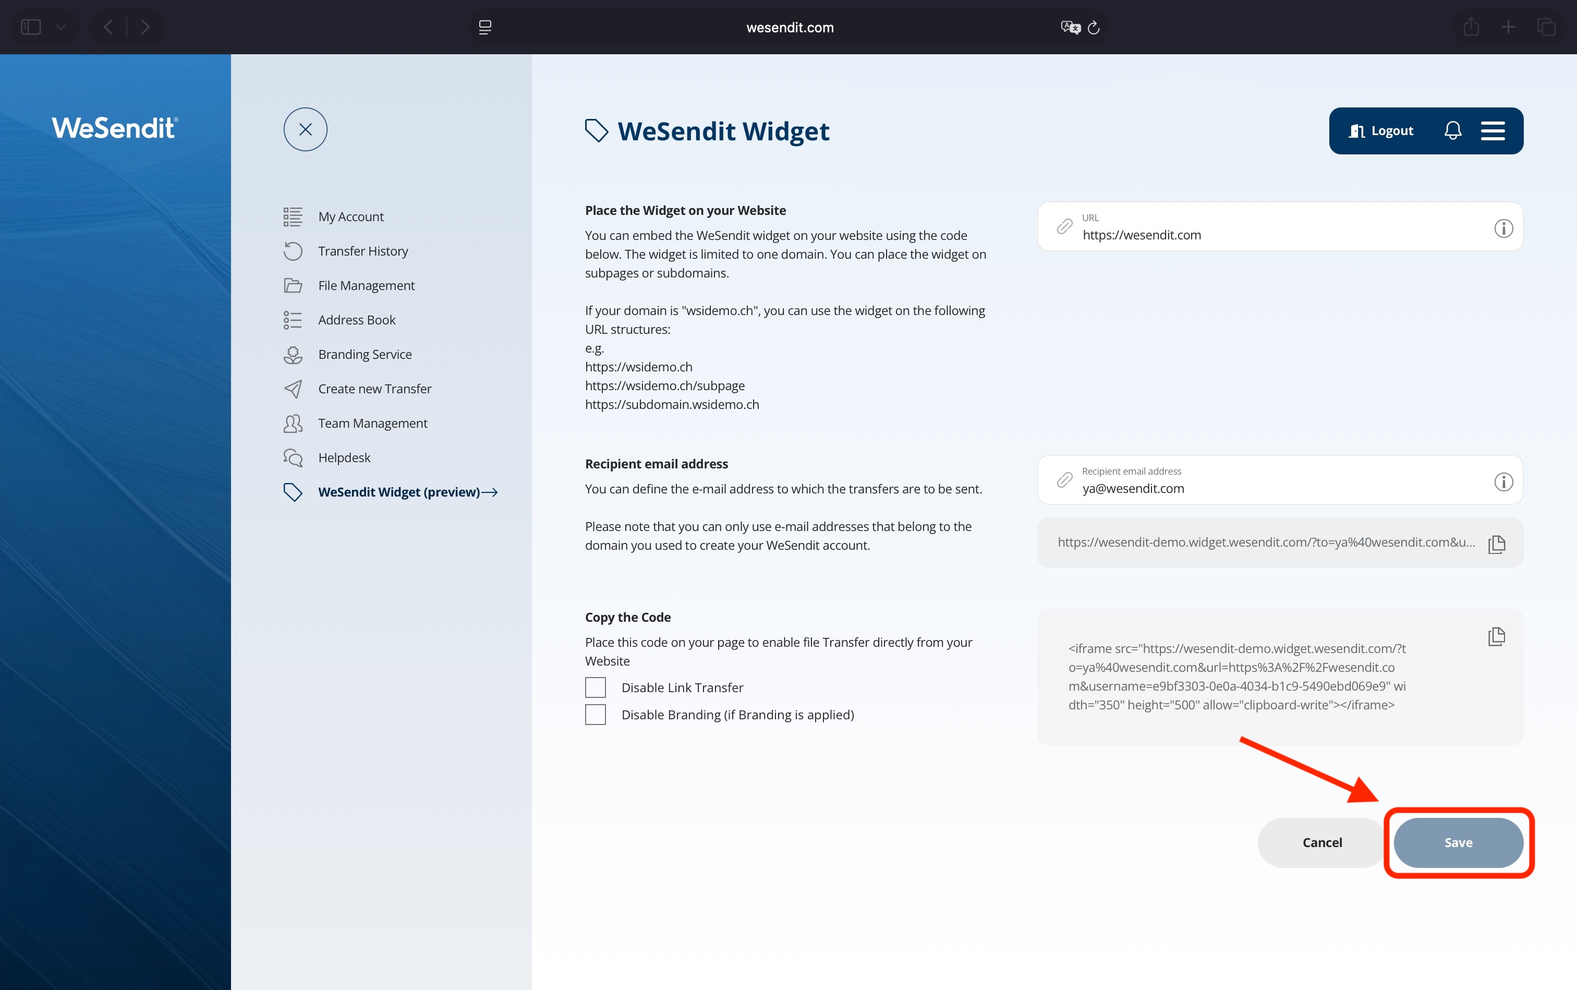This screenshot has height=990, width=1577.
Task: Open WeSendit Widget (preview) menu item
Action: pos(398,492)
